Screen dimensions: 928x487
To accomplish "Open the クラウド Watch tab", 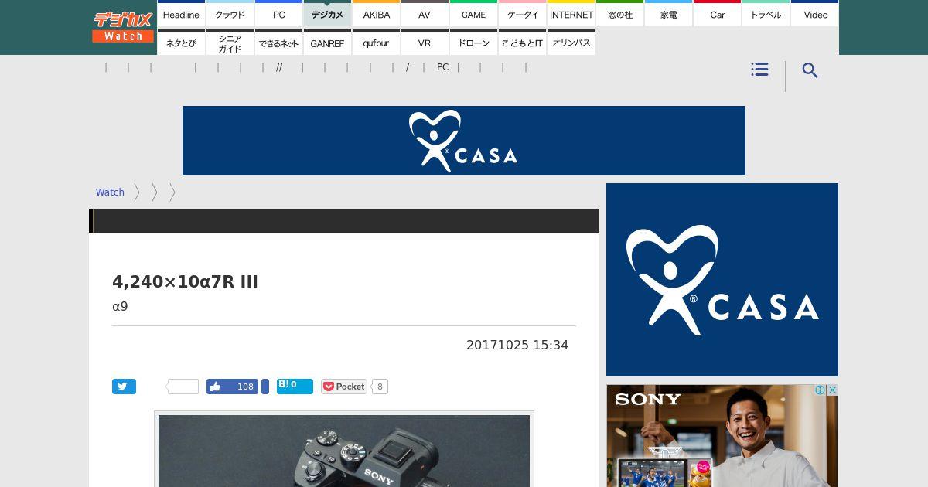I will (x=230, y=14).
